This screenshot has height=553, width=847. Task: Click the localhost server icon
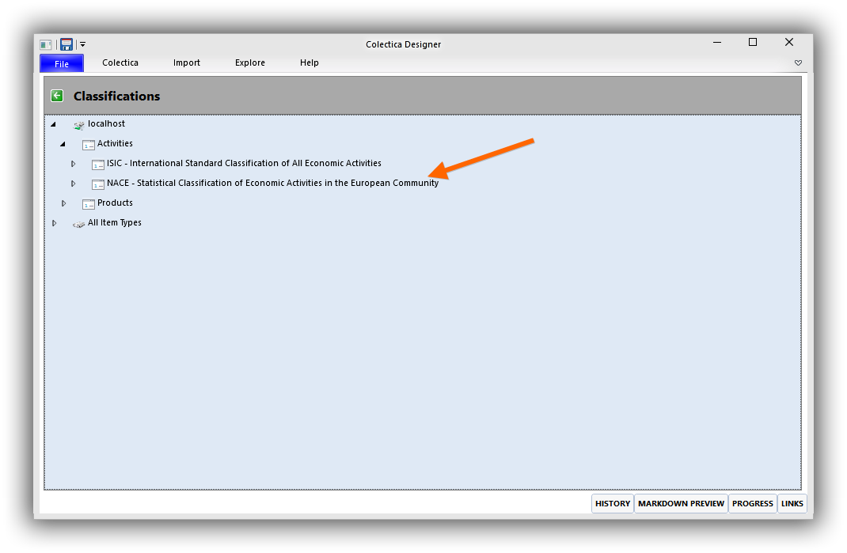coord(79,125)
